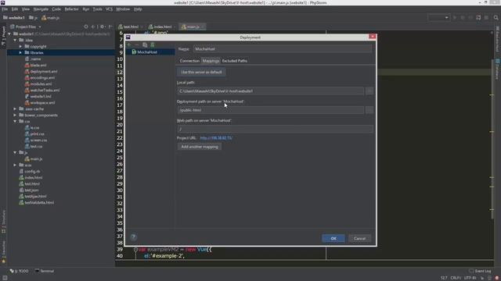Select the MochaHost server in list
The height and width of the screenshot is (281, 501).
tap(150, 52)
